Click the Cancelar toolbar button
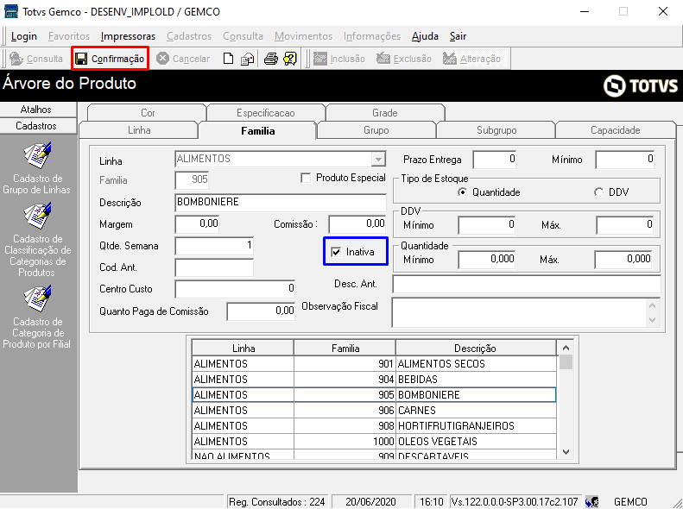 click(x=183, y=59)
